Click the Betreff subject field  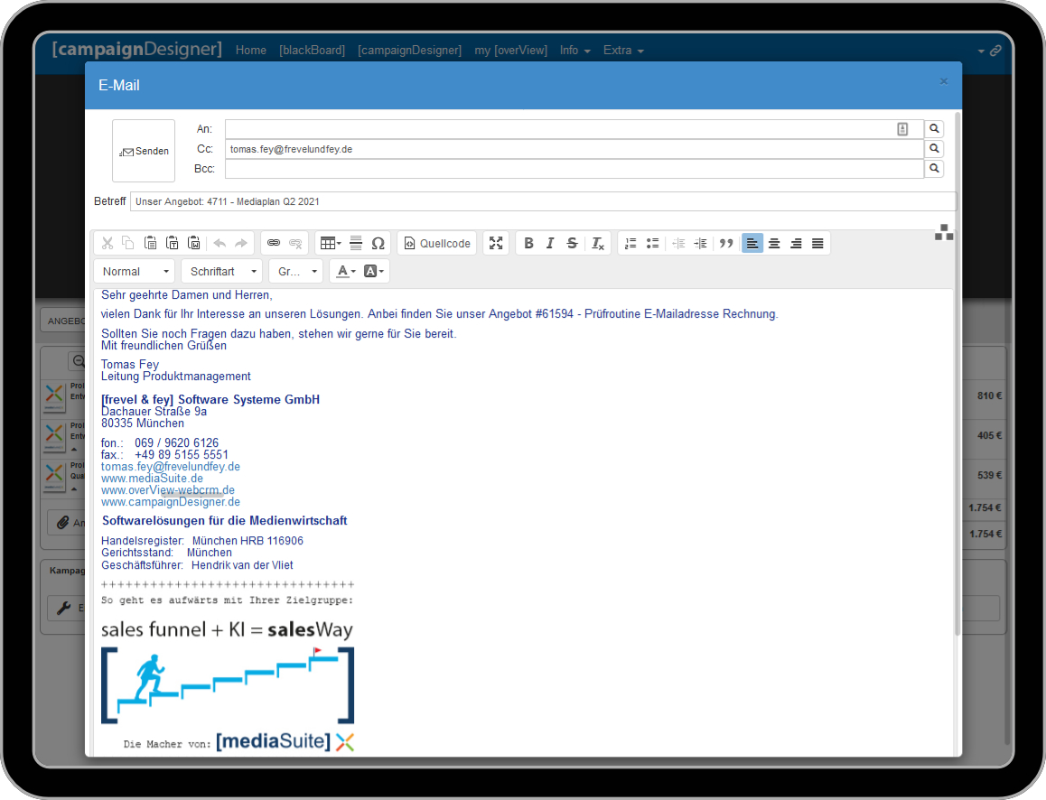tap(543, 201)
